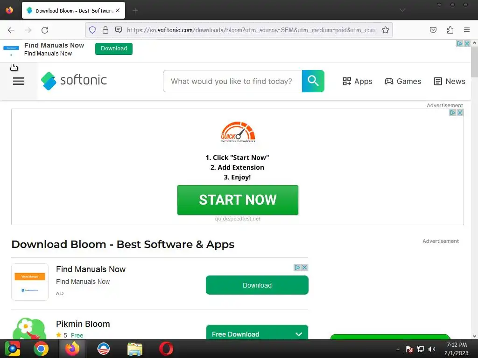The image size is (478, 358).
Task: Open the Softonic hamburger side menu
Action: coord(19,81)
